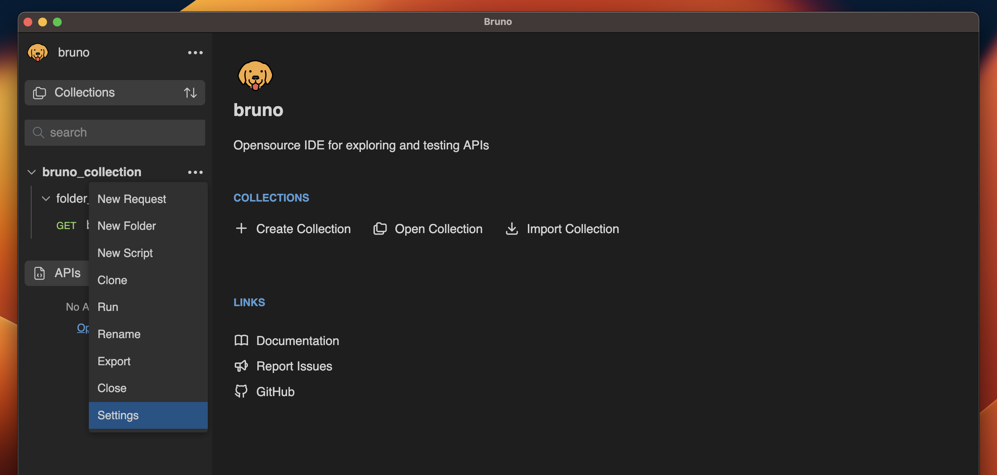
Task: Collapse the folder under bruno_collection
Action: tap(46, 198)
